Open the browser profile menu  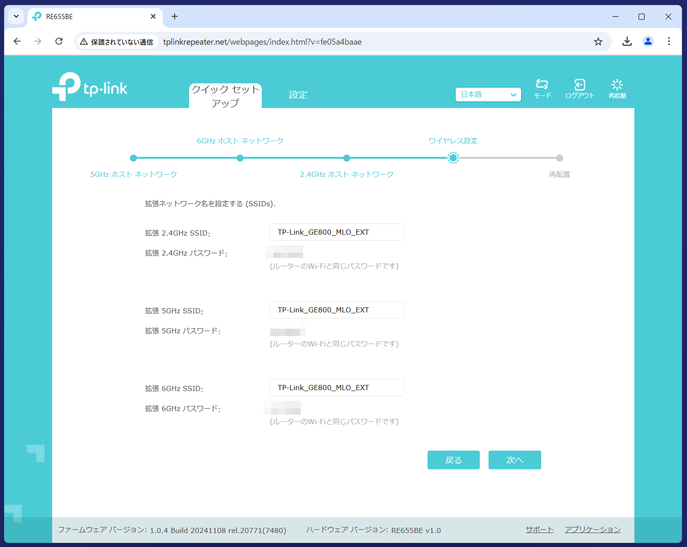pos(648,41)
